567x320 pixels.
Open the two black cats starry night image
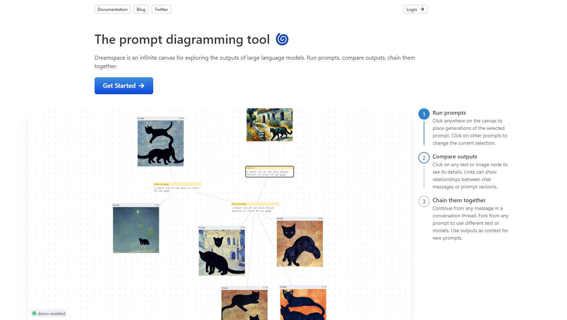pos(161,143)
